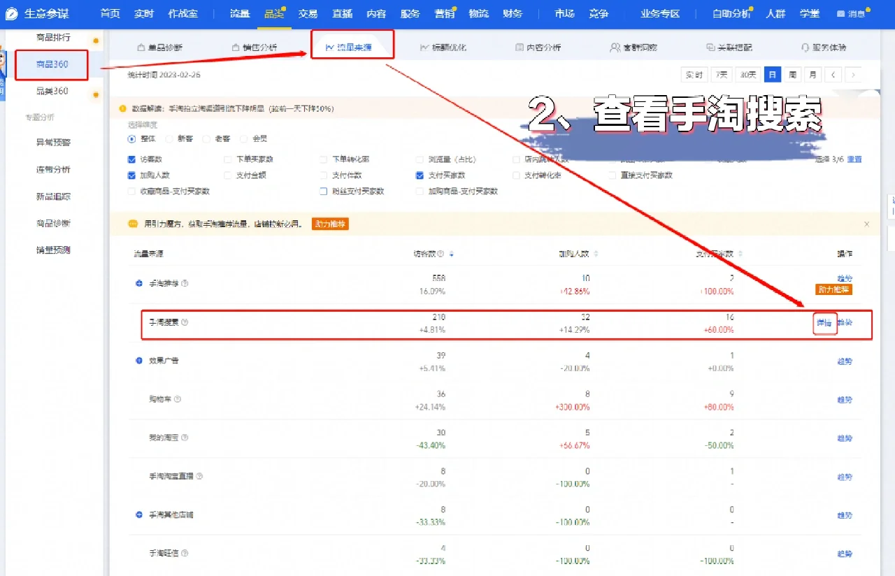Screen dimensions: 895x576
Task: Open the 标题优化 tab
Action: click(443, 48)
